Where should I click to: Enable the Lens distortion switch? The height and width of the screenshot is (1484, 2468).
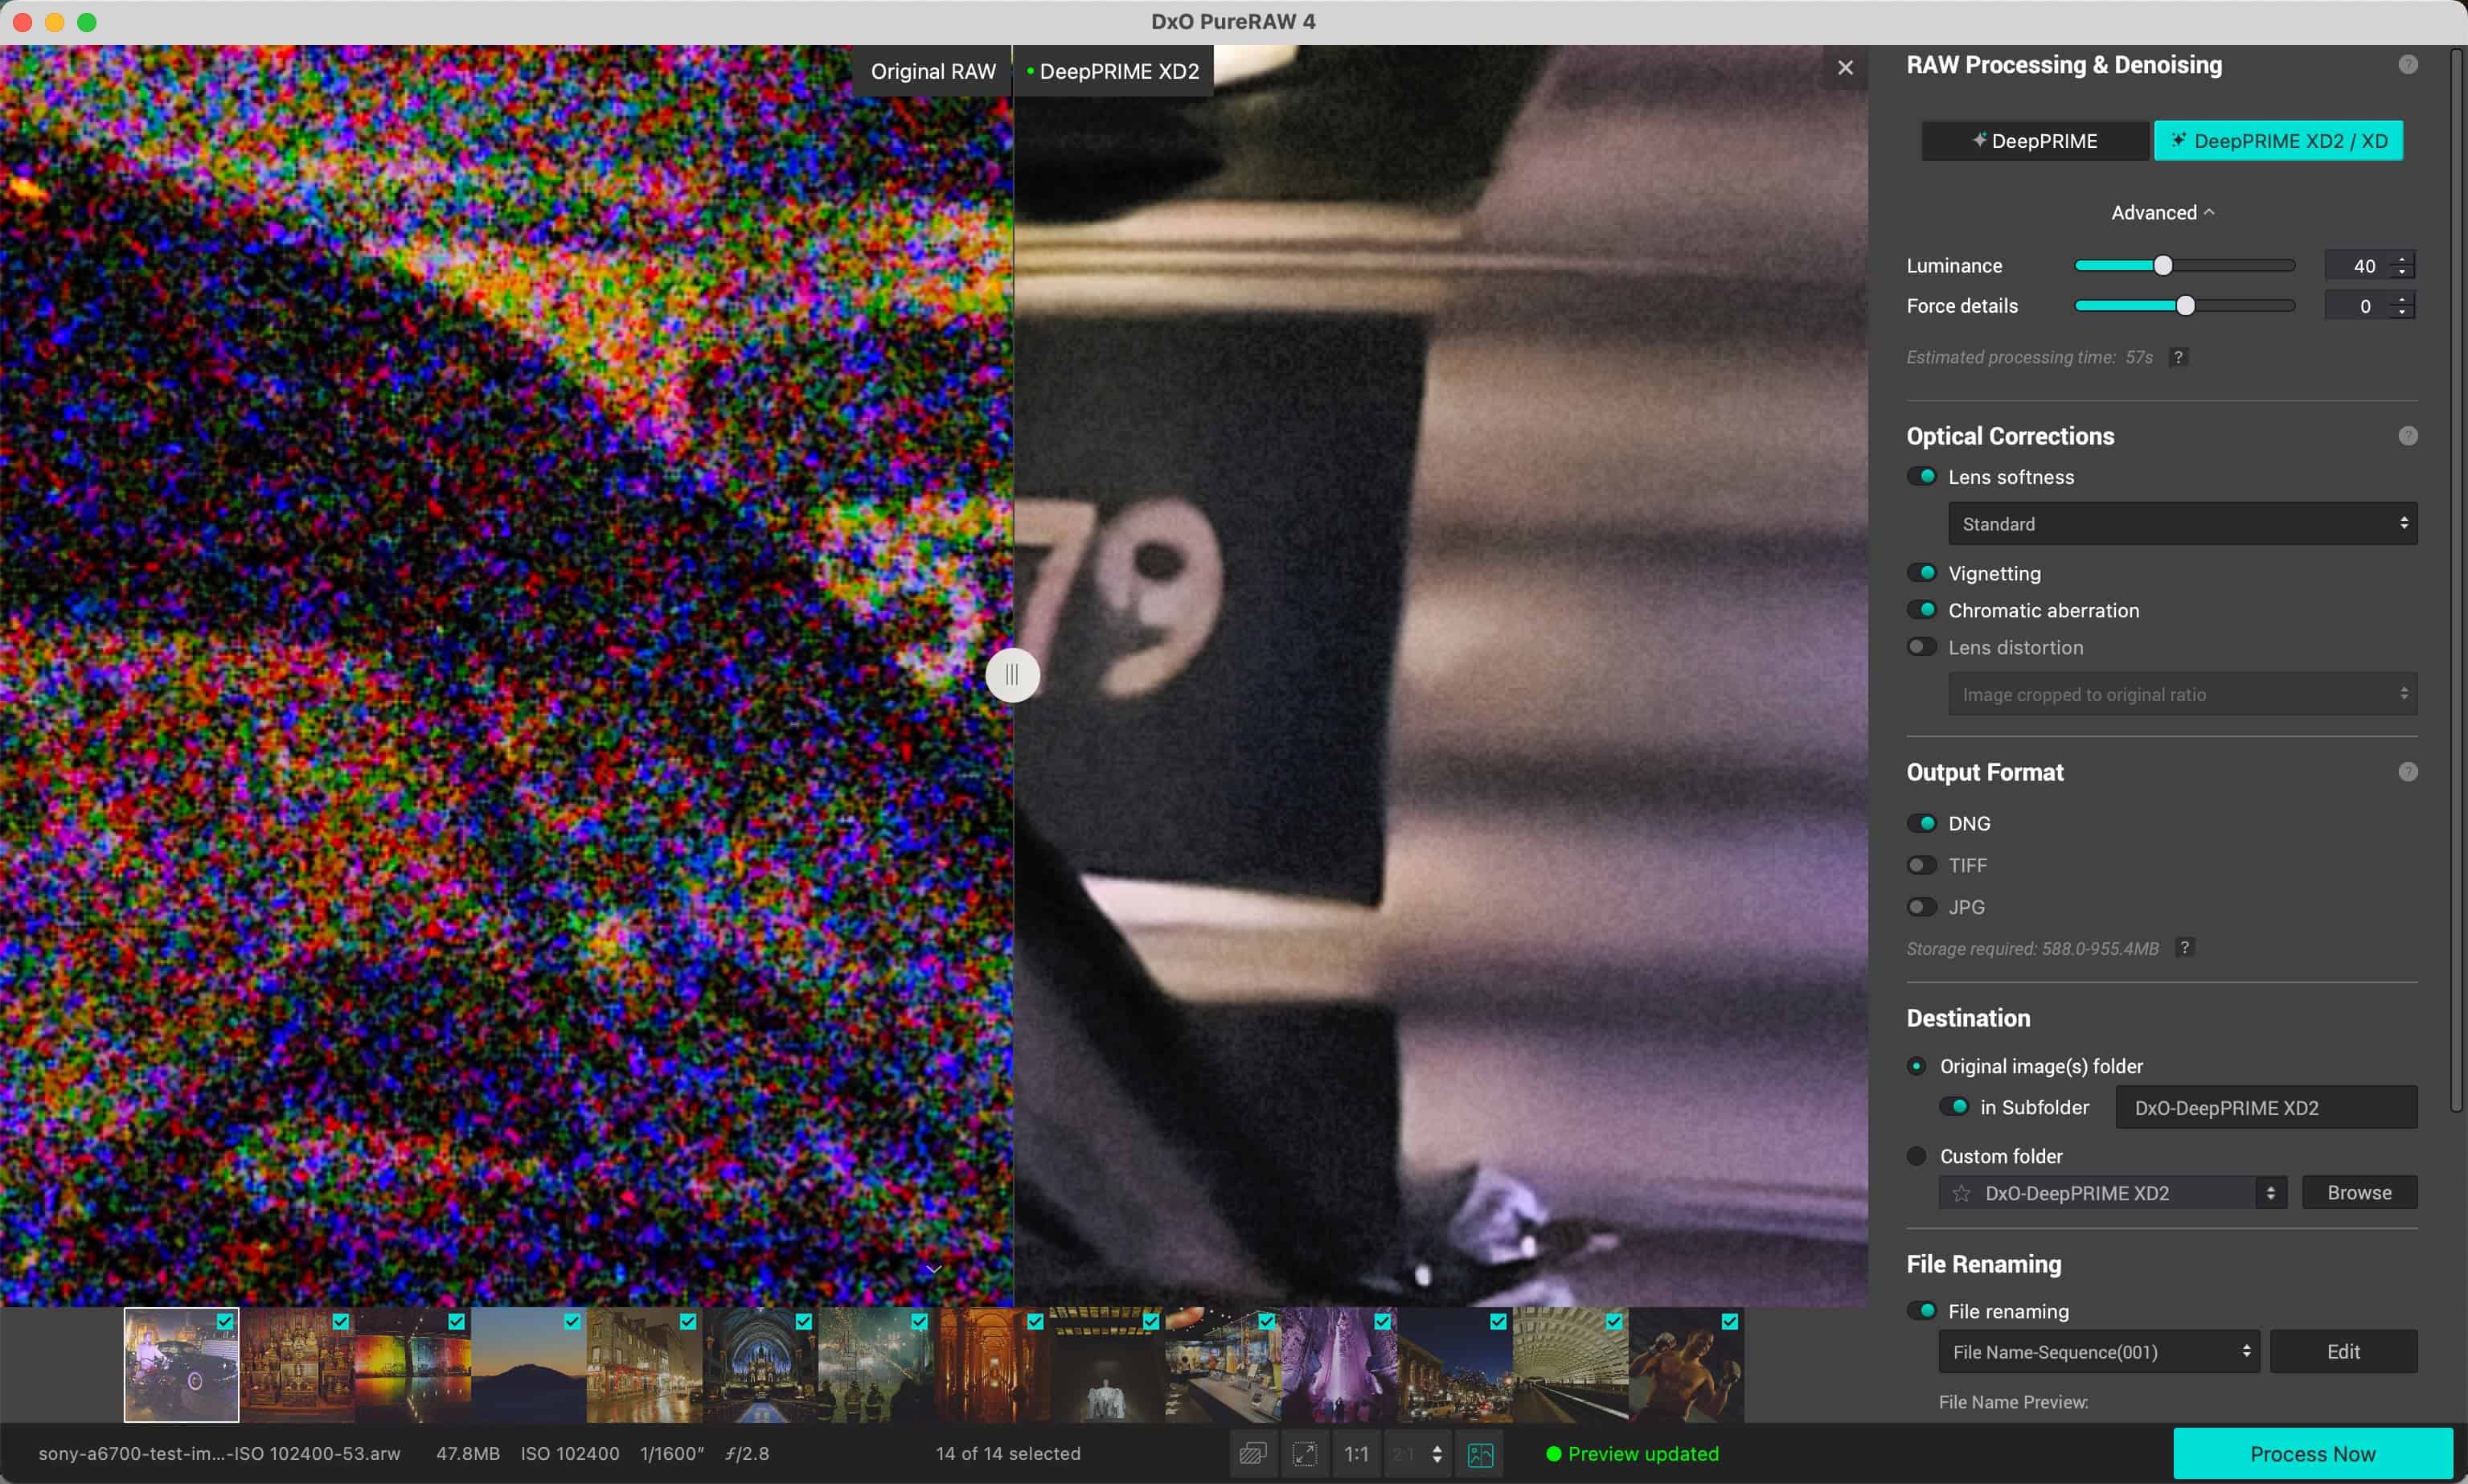[1922, 647]
